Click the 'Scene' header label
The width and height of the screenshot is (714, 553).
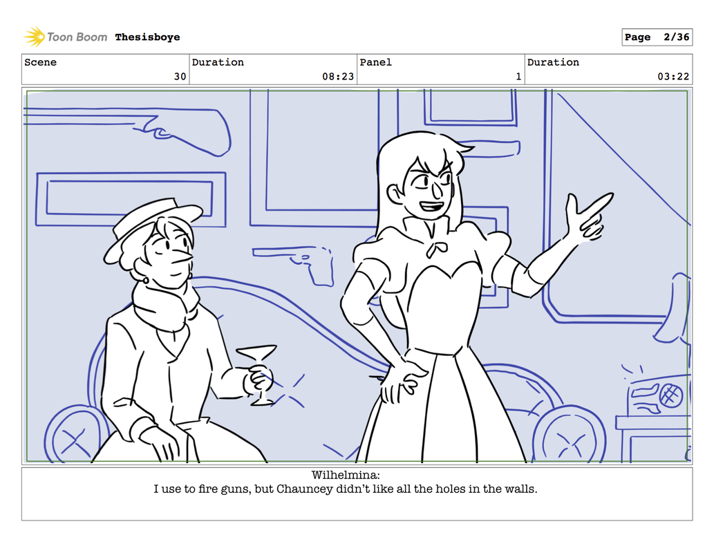click(x=41, y=62)
